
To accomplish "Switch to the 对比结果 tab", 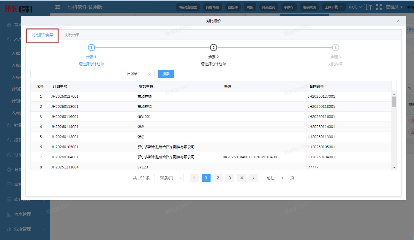I will click(72, 34).
